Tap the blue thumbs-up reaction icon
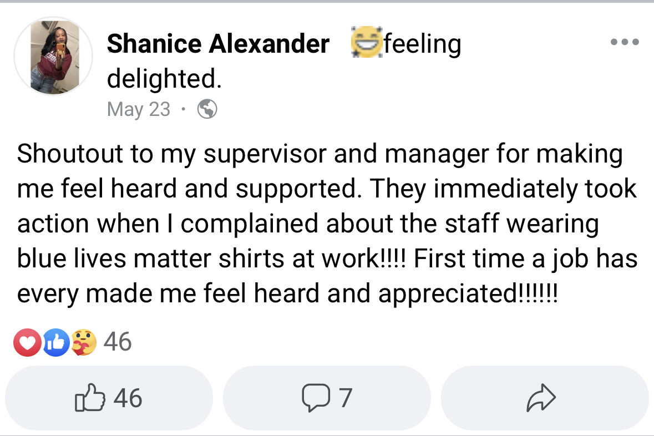 54,343
